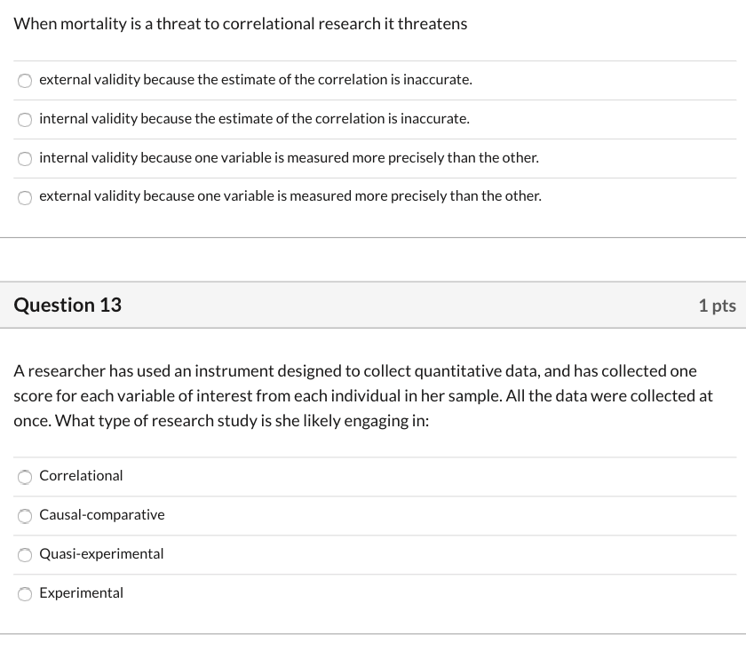The height and width of the screenshot is (651, 746).
Task: Click the Experimental answer label text
Action: 81,592
